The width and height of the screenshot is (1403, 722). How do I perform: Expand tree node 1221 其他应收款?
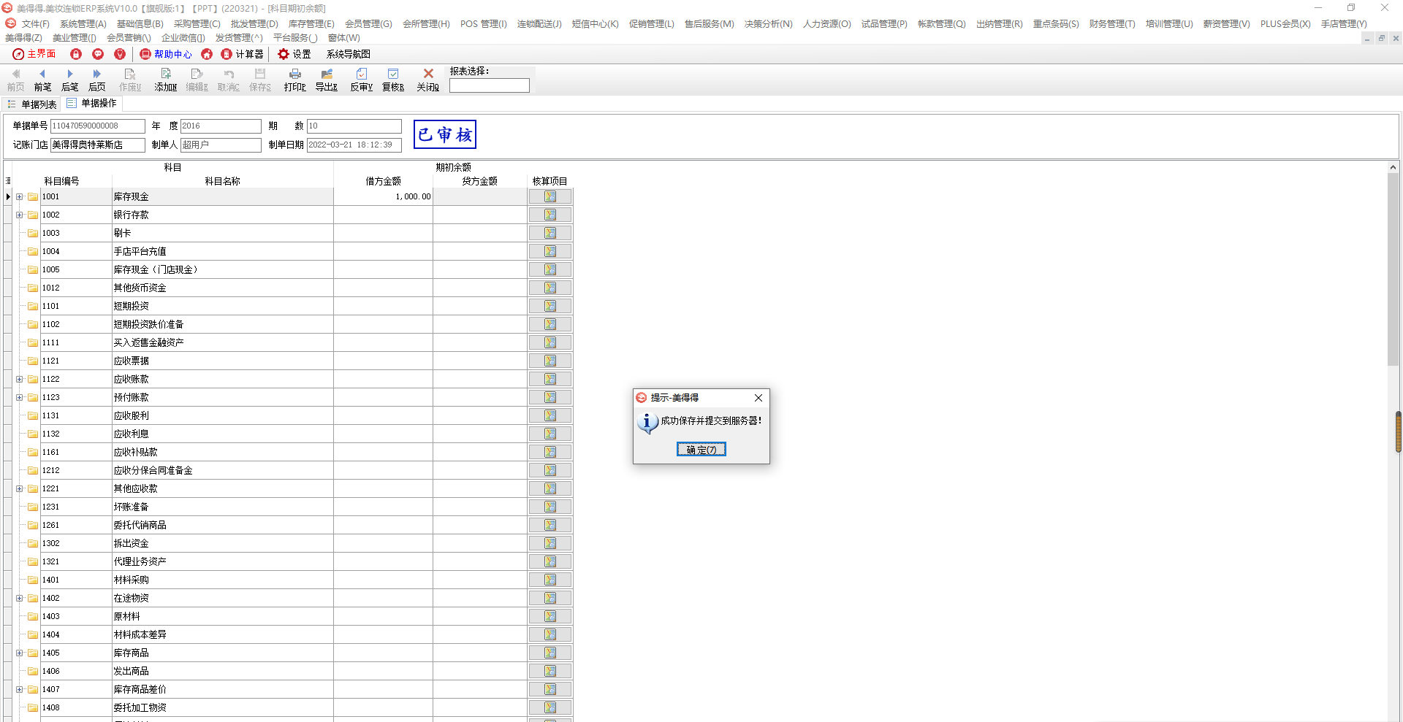pos(20,488)
